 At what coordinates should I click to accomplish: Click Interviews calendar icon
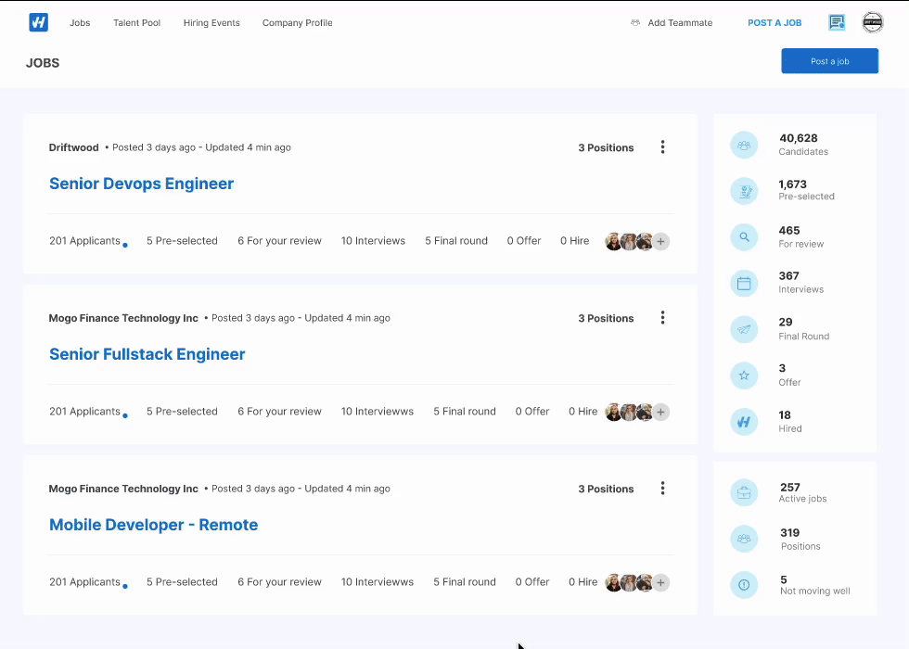pyautogui.click(x=744, y=284)
